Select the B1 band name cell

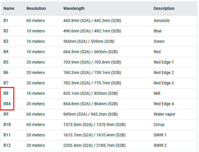[6, 21]
